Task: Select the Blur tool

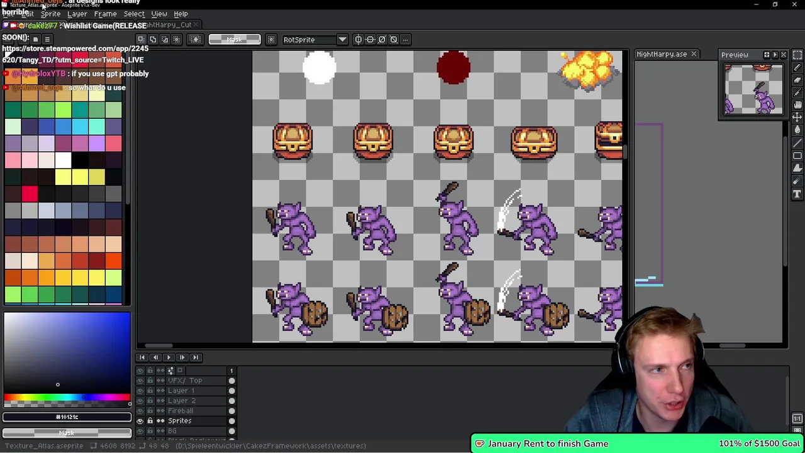Action: click(797, 181)
